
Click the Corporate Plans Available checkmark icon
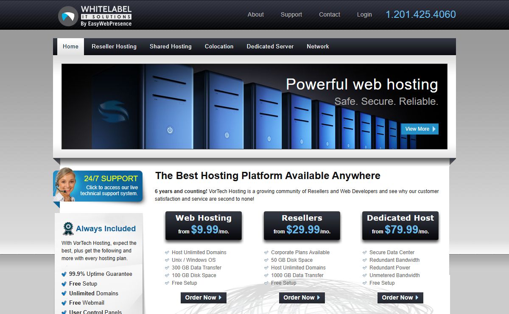266,252
